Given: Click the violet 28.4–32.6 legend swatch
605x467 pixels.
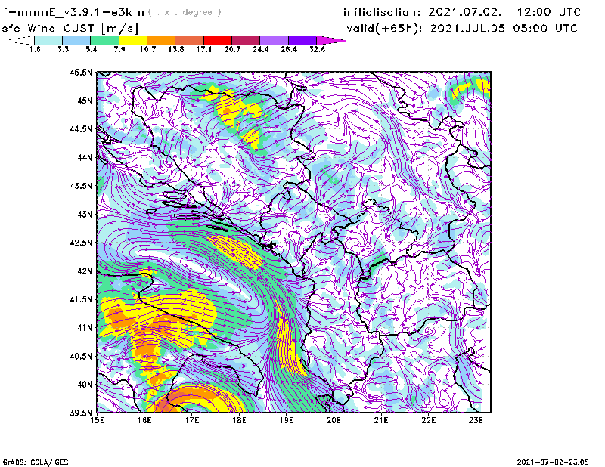Looking at the screenshot, I should 302,40.
